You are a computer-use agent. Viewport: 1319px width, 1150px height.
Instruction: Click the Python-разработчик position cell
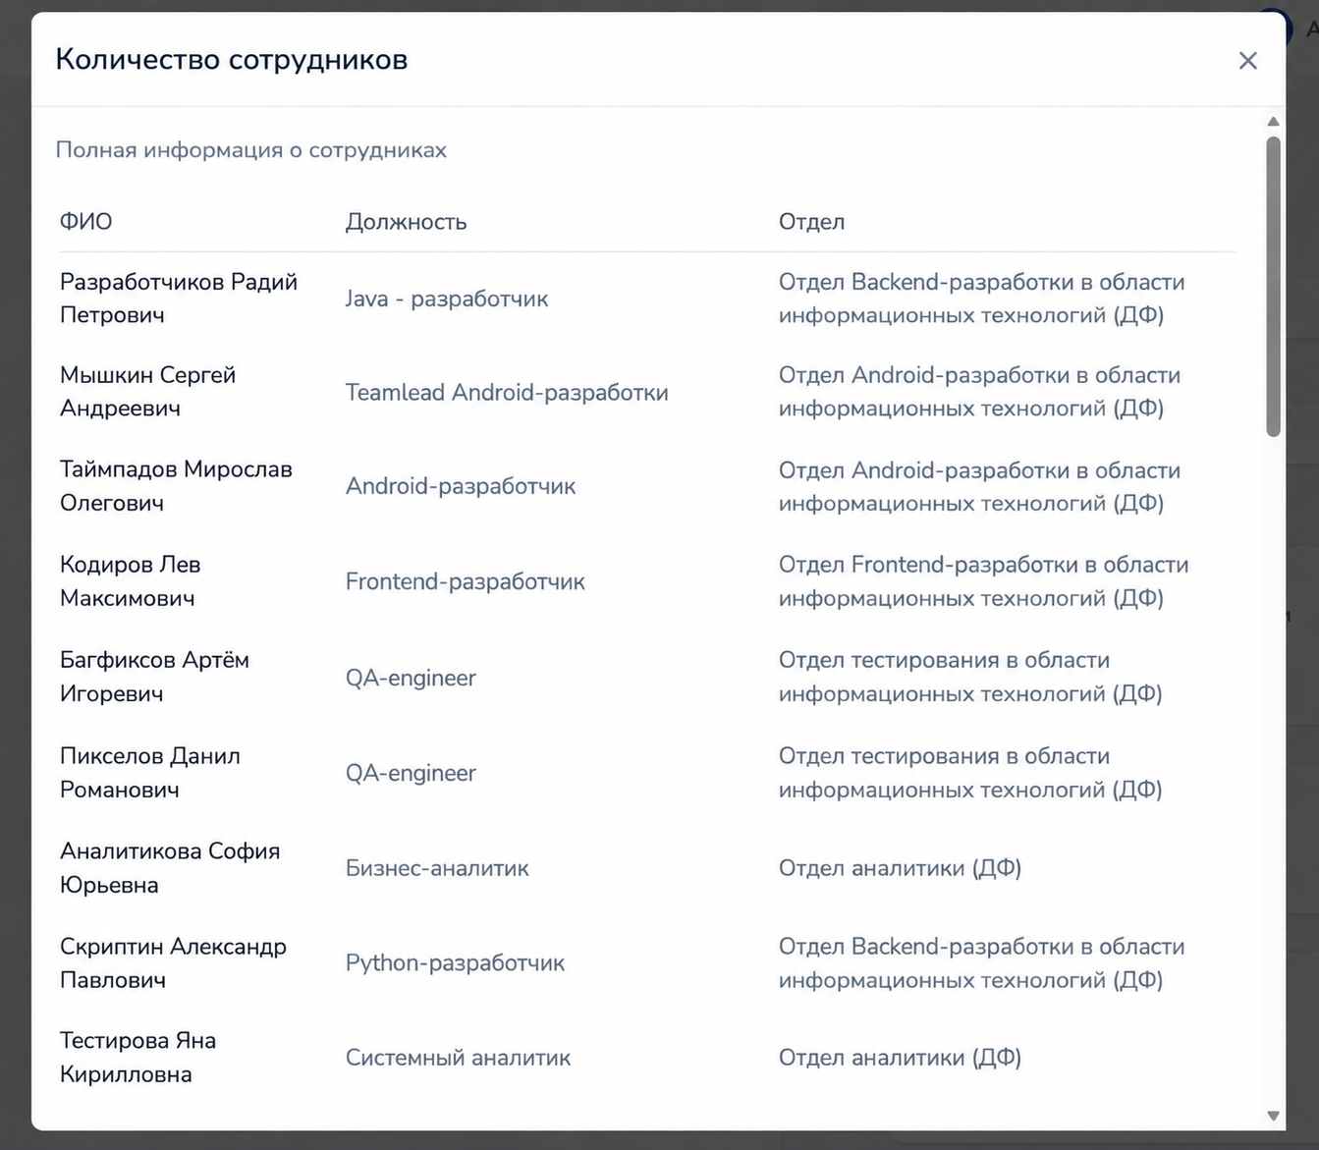(x=455, y=963)
